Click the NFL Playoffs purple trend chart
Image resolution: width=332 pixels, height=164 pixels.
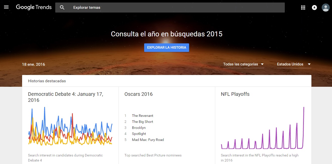(x=263, y=128)
